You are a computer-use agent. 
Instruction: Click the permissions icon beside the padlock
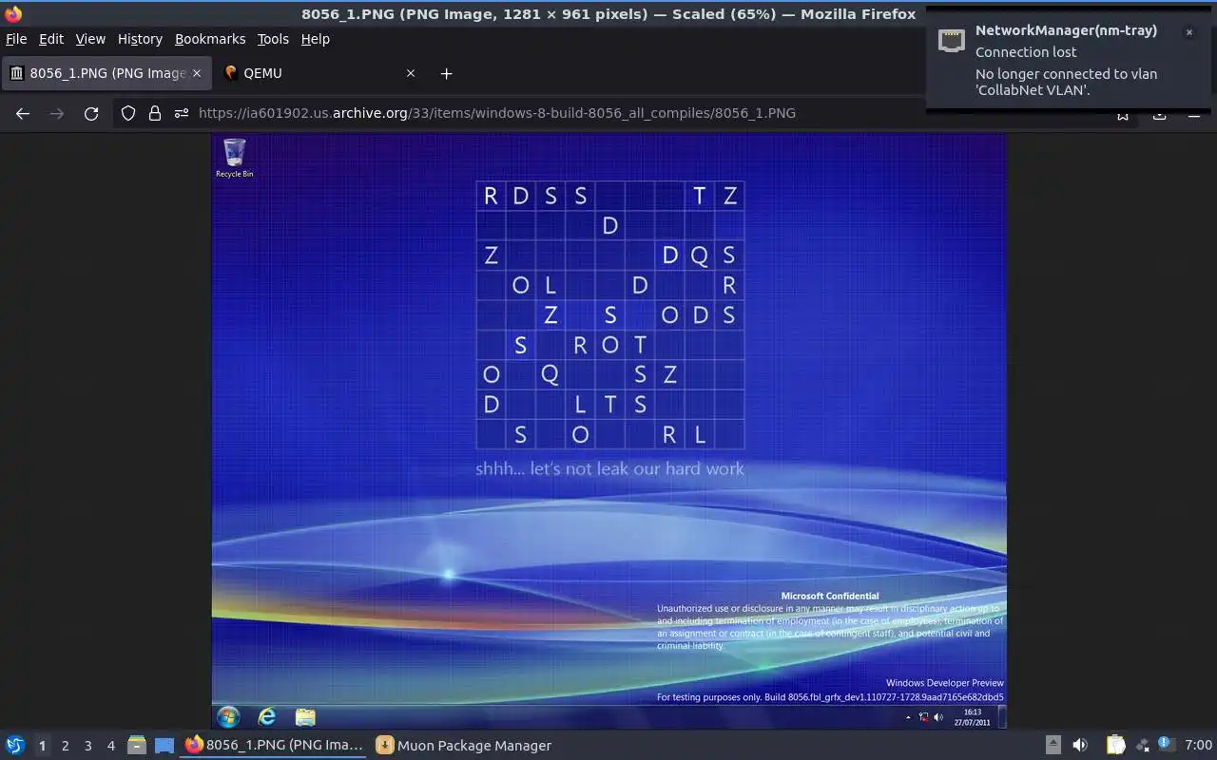coord(182,113)
